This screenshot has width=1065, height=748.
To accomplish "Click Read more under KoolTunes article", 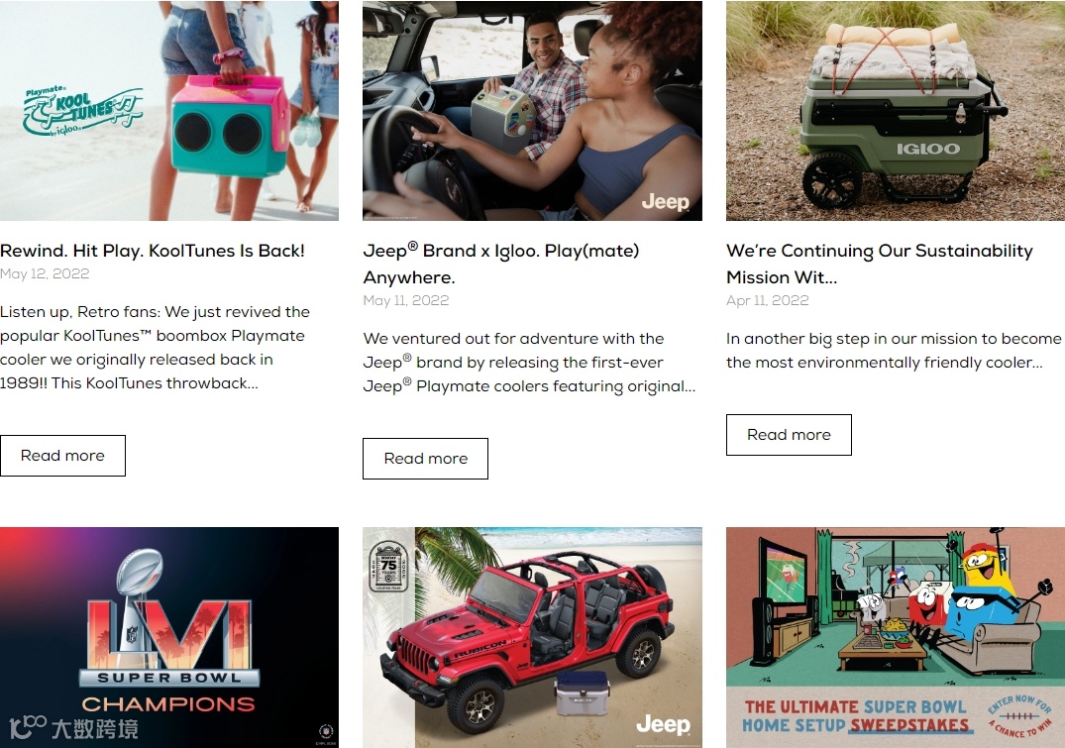I will click(62, 456).
